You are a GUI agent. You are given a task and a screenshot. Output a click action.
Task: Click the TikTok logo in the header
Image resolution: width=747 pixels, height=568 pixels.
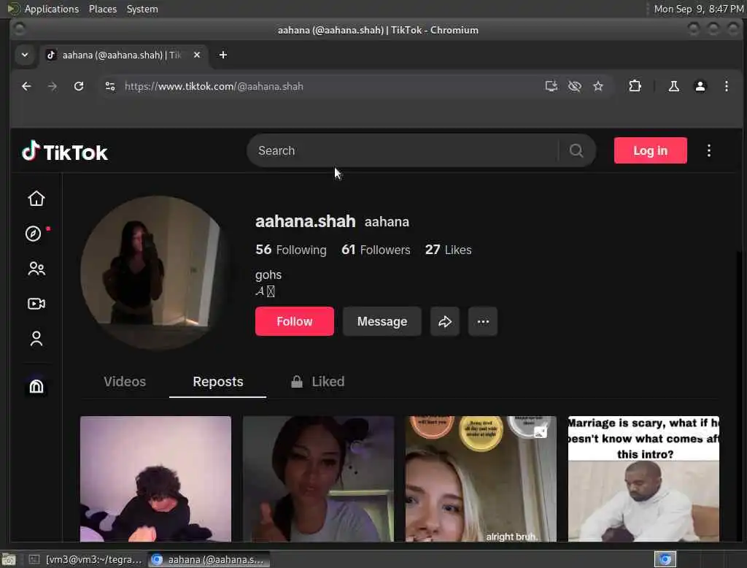pyautogui.click(x=64, y=152)
